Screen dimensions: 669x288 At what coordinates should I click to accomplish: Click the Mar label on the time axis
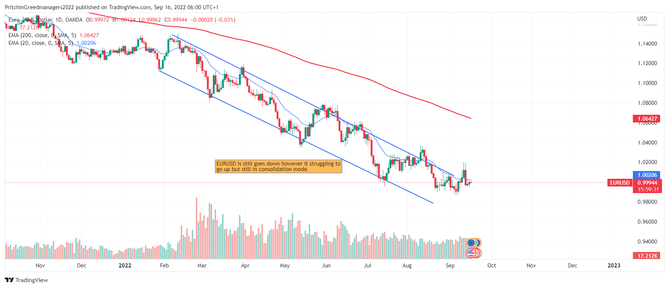[x=202, y=266]
